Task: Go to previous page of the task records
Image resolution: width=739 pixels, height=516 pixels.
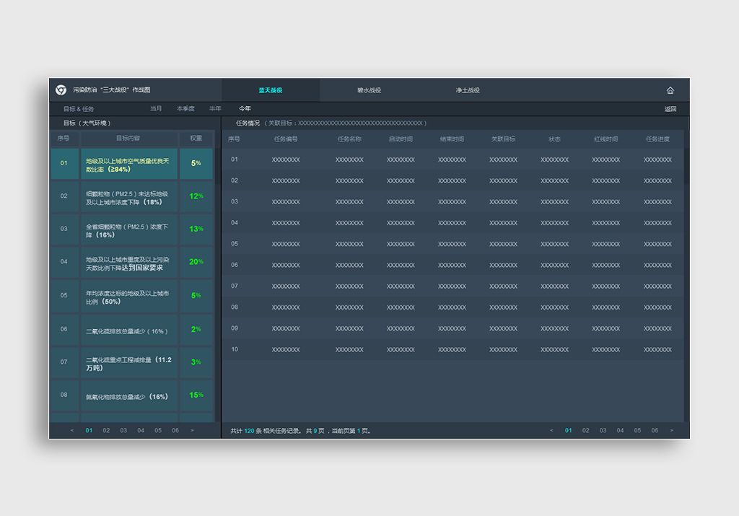Action: coord(551,431)
